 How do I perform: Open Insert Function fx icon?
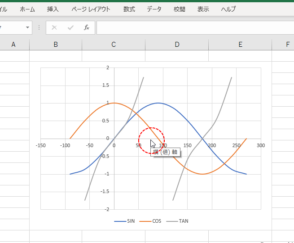(x=87, y=27)
